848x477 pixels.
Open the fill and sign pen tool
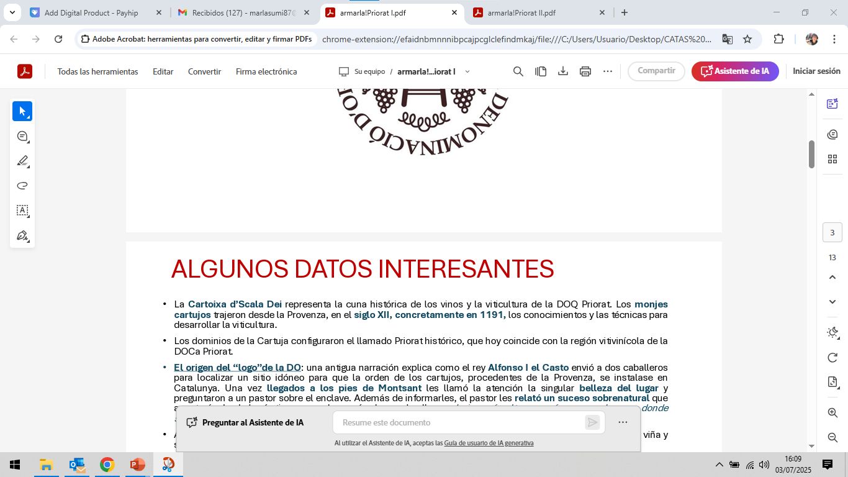coord(22,235)
